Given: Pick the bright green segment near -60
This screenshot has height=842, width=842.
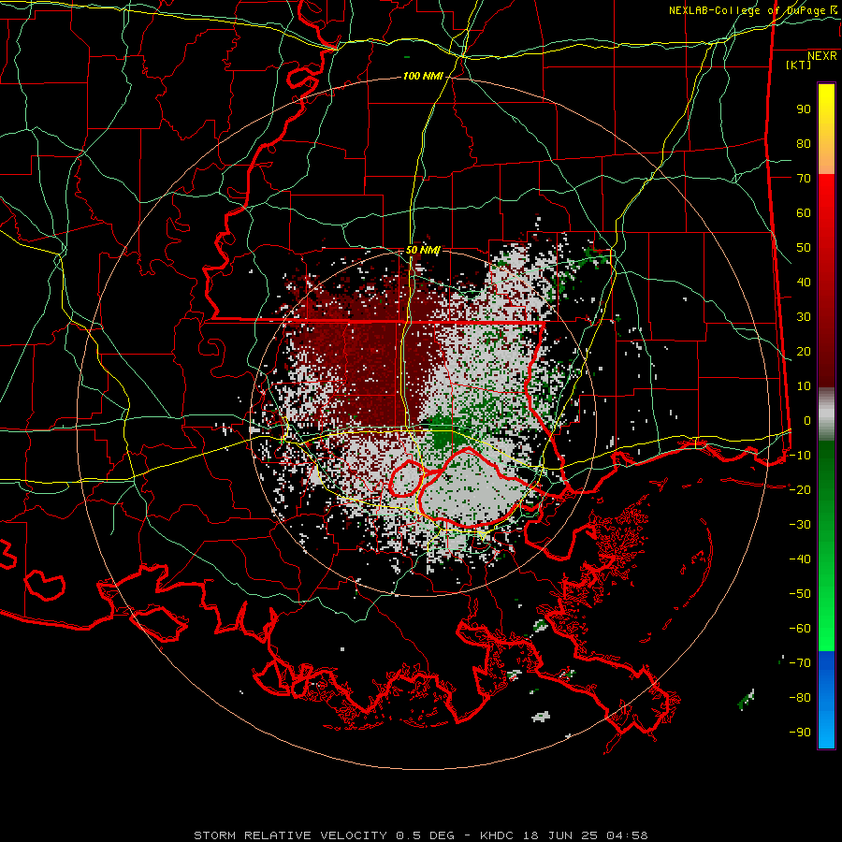Looking at the screenshot, I should pos(826,631).
